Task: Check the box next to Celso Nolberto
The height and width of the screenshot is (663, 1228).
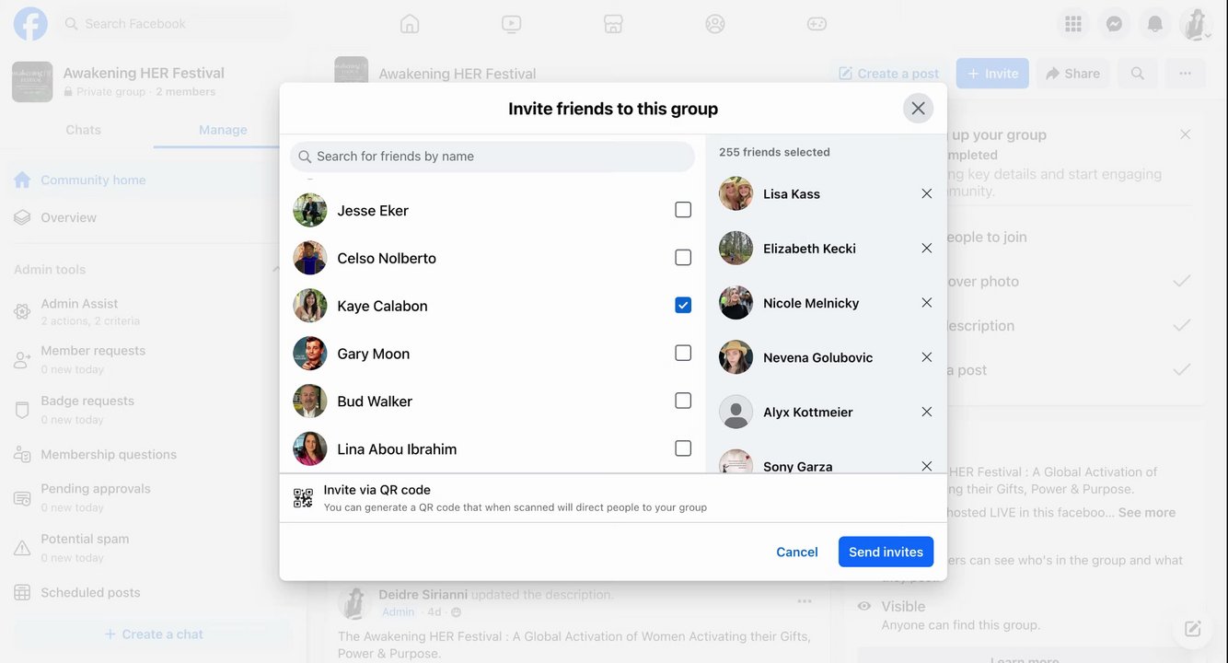Action: coord(683,258)
